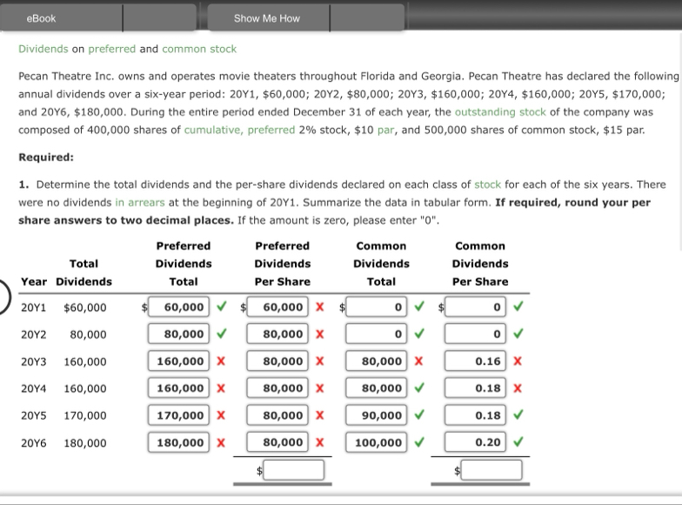This screenshot has height=505, width=682.
Task: Edit 20Y2 Common Dividends Total field
Action: coord(376,334)
